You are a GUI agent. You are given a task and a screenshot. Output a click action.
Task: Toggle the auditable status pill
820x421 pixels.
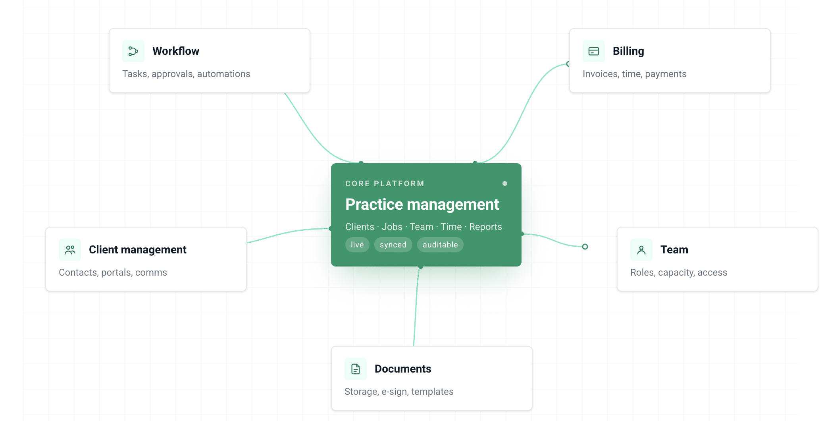[x=440, y=245]
